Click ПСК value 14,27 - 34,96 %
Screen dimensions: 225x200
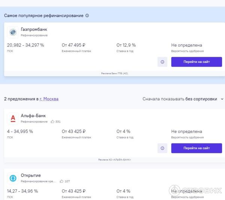(22, 191)
